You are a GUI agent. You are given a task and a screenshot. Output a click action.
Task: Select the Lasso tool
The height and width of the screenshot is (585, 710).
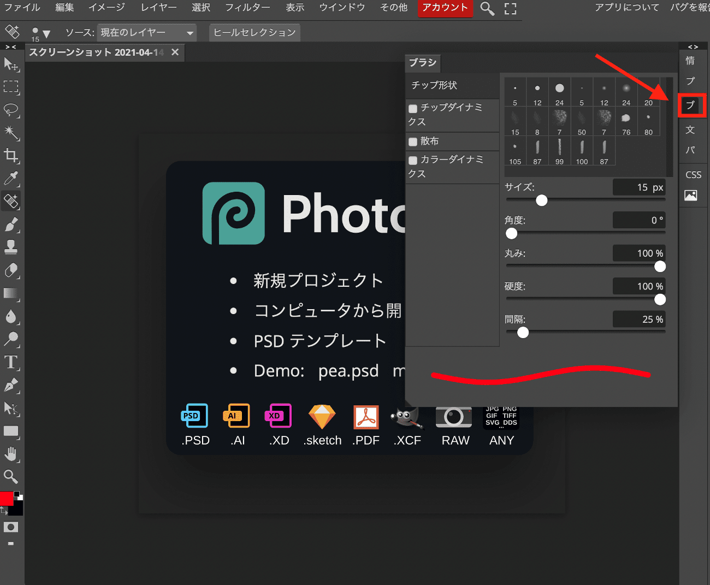(x=11, y=110)
